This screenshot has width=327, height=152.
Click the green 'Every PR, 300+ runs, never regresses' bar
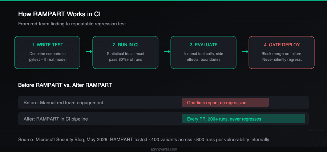click(x=243, y=119)
